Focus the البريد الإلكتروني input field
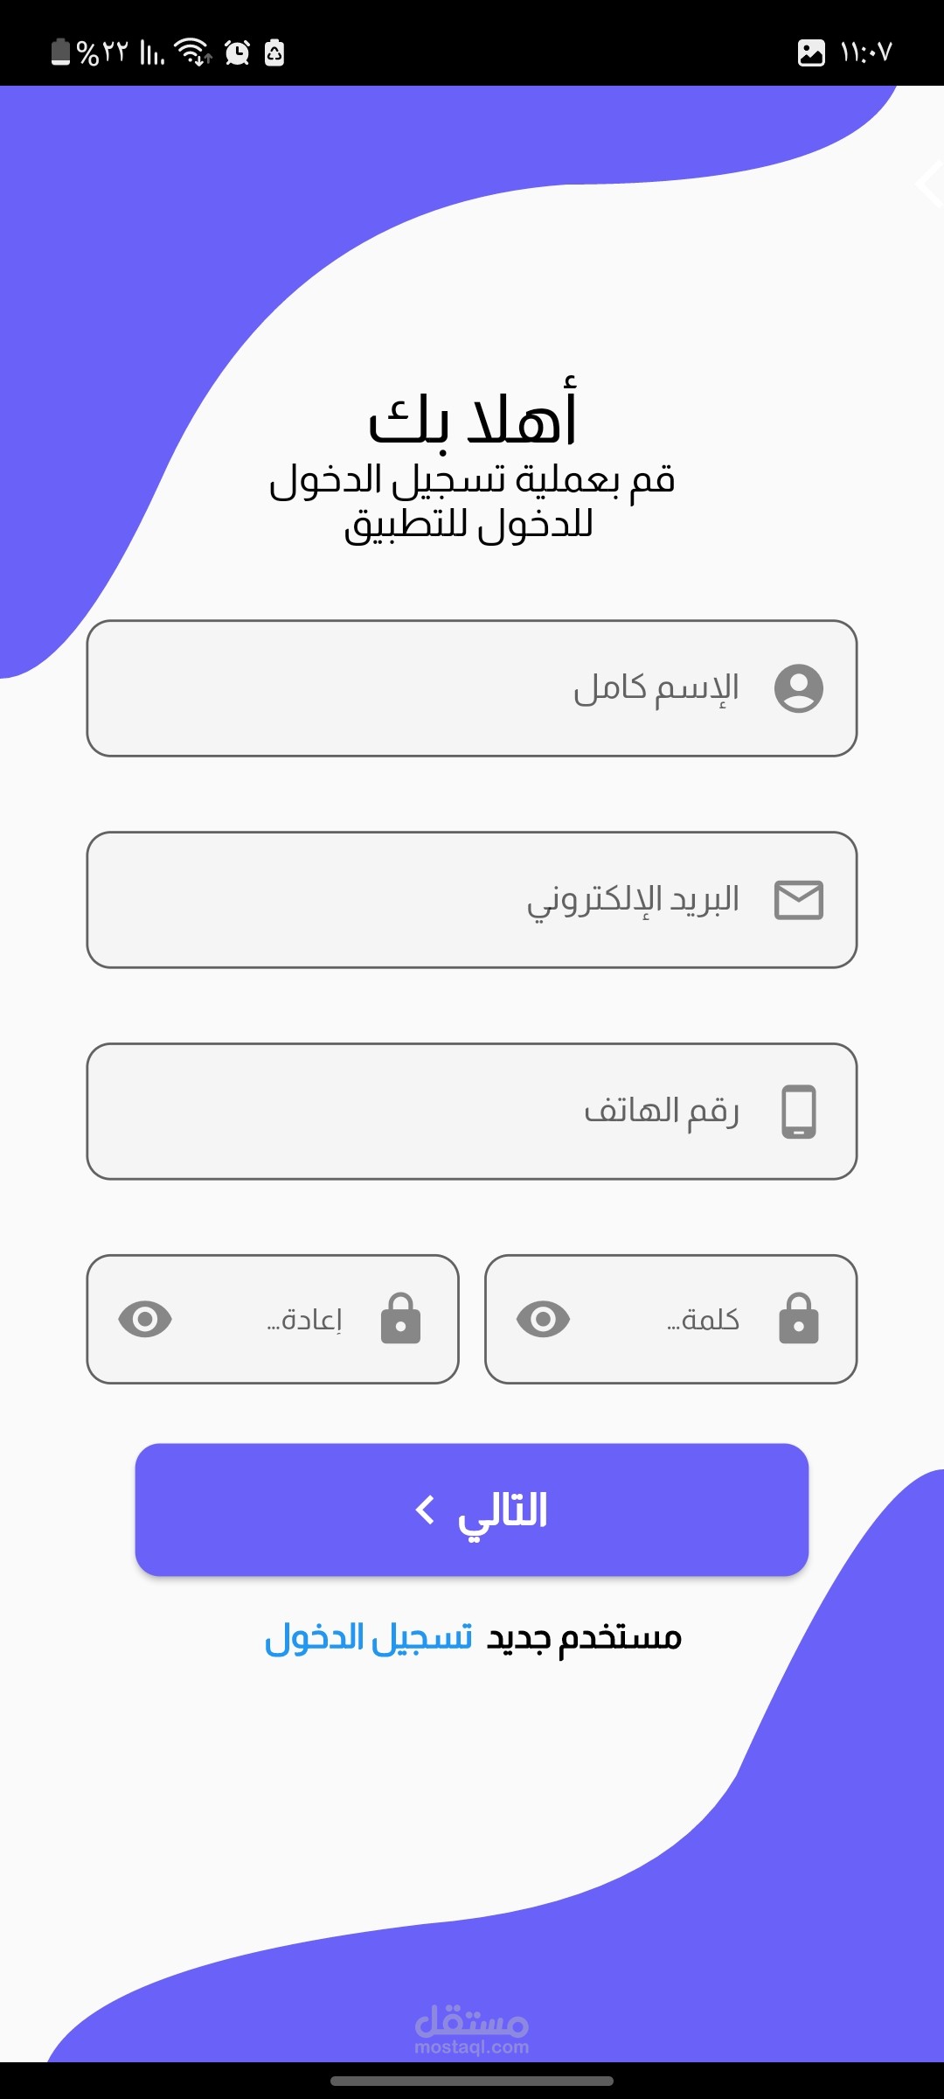Image resolution: width=944 pixels, height=2099 pixels. click(x=472, y=900)
